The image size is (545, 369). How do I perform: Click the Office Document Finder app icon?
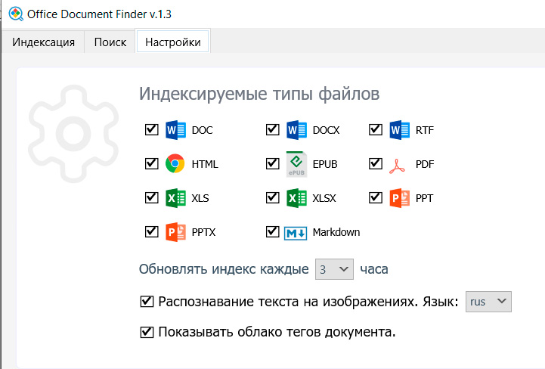14,14
